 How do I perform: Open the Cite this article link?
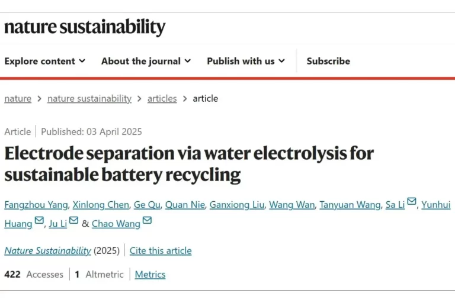(161, 251)
